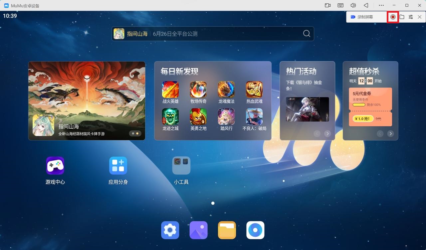
Task: Open the Gallery app in dock
Action: click(199, 230)
